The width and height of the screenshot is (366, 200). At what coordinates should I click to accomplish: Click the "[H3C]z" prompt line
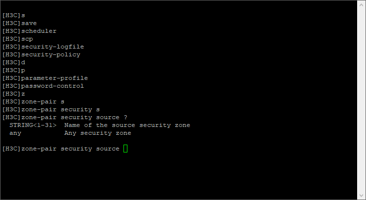pyautogui.click(x=13, y=94)
